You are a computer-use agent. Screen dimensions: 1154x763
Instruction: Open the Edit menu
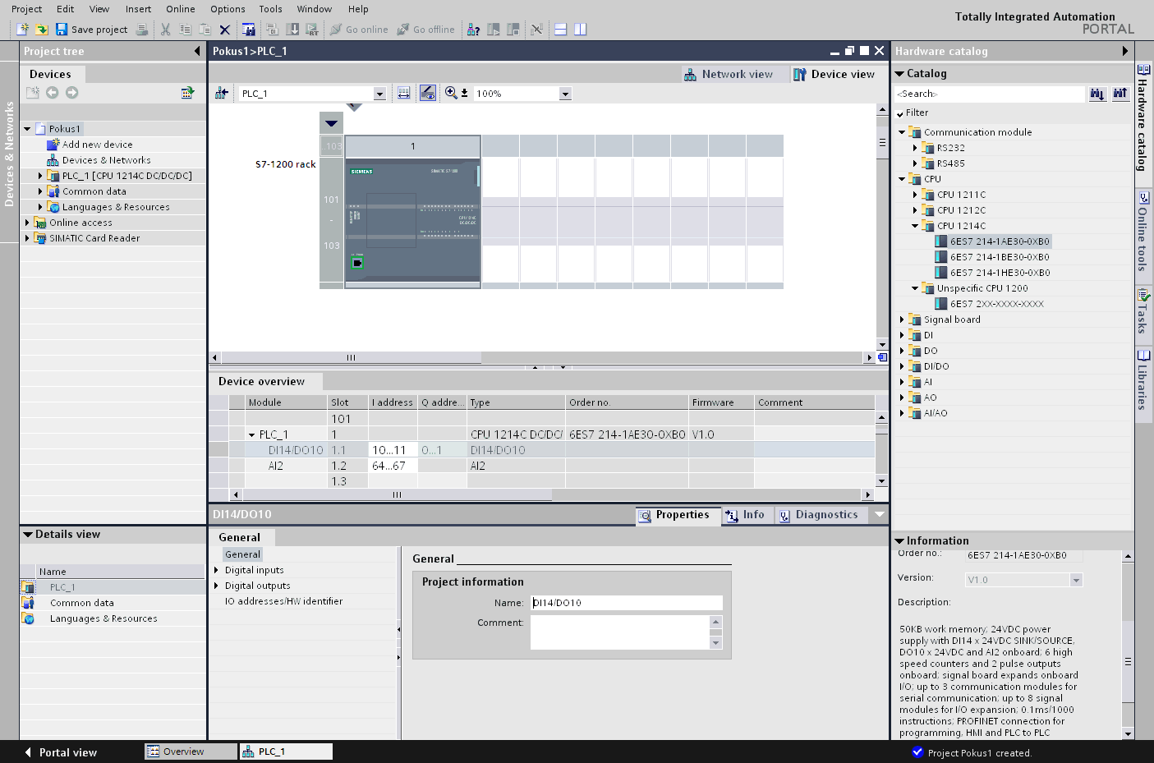(x=66, y=9)
